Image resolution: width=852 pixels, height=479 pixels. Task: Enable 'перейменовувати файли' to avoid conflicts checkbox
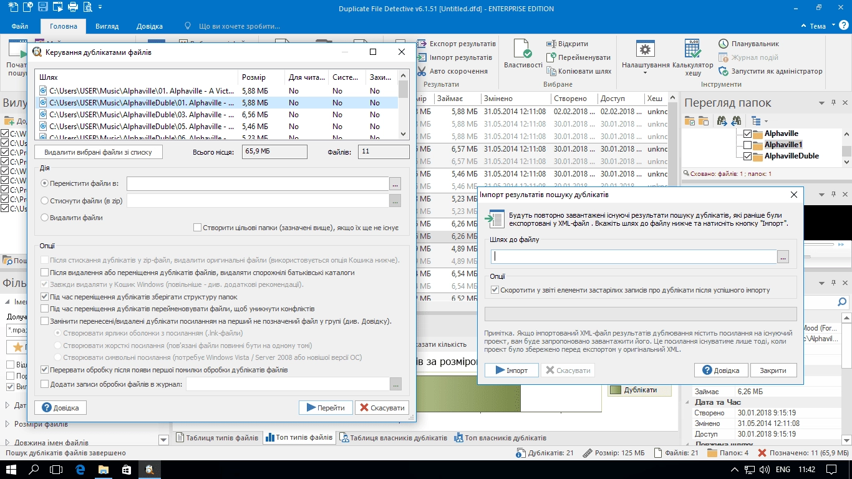[x=44, y=309]
